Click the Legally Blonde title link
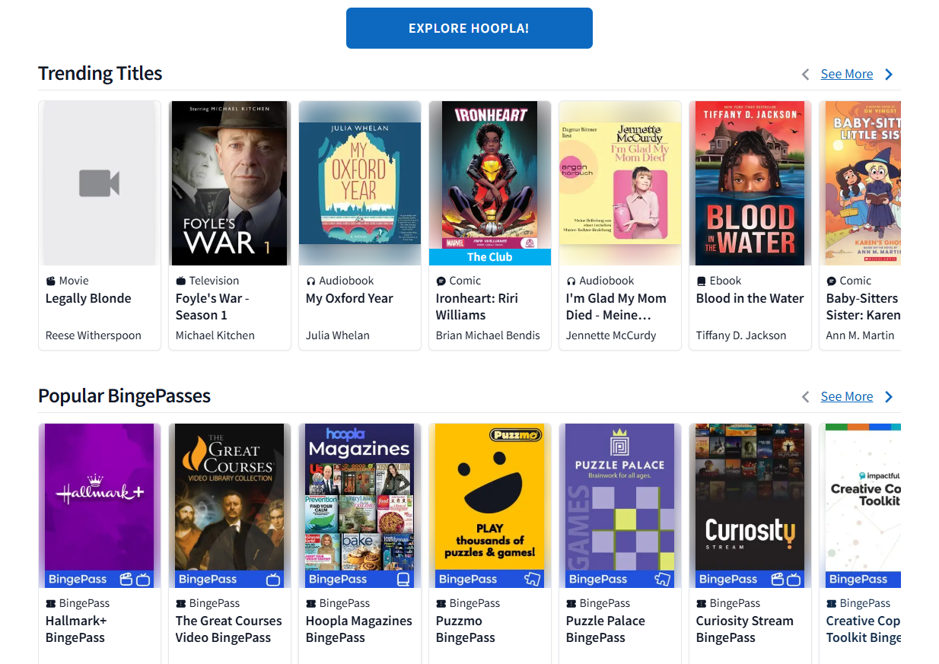 [x=88, y=298]
